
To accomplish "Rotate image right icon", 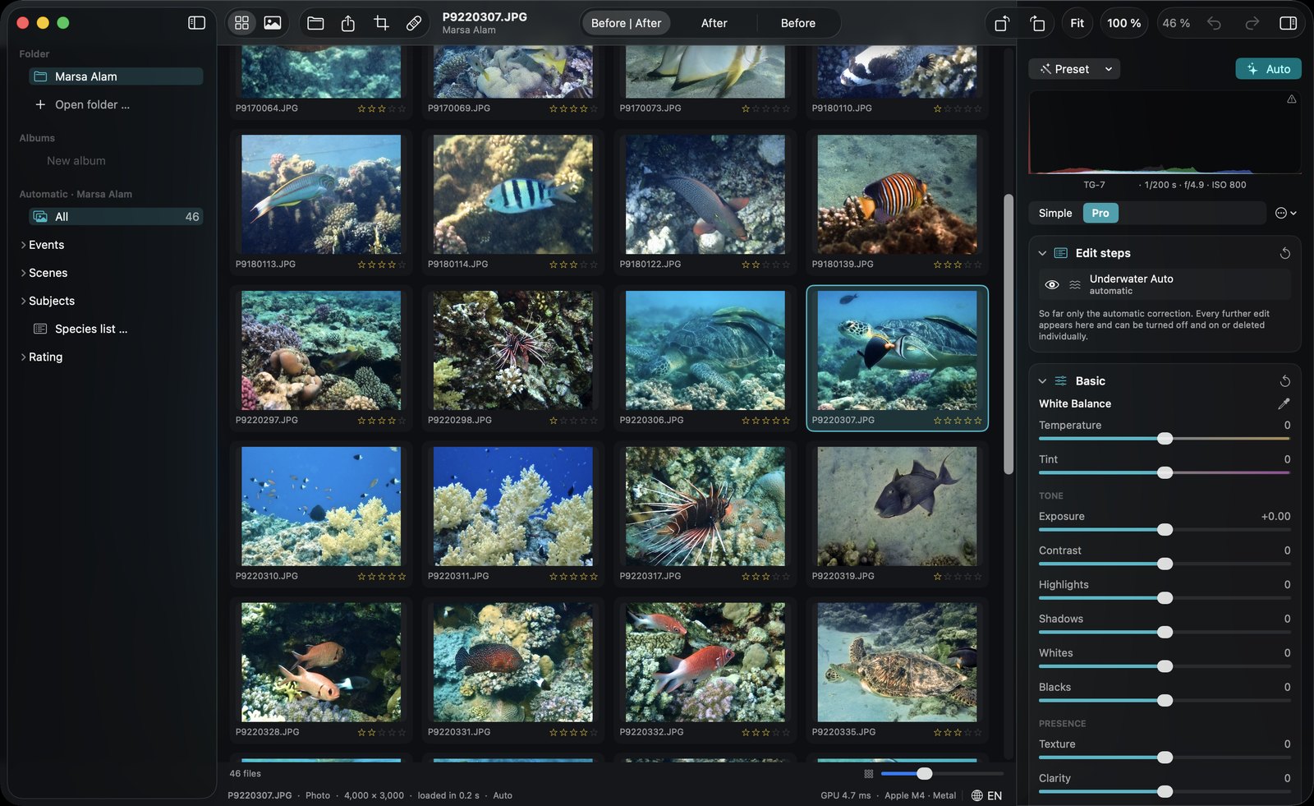I will pyautogui.click(x=1038, y=24).
